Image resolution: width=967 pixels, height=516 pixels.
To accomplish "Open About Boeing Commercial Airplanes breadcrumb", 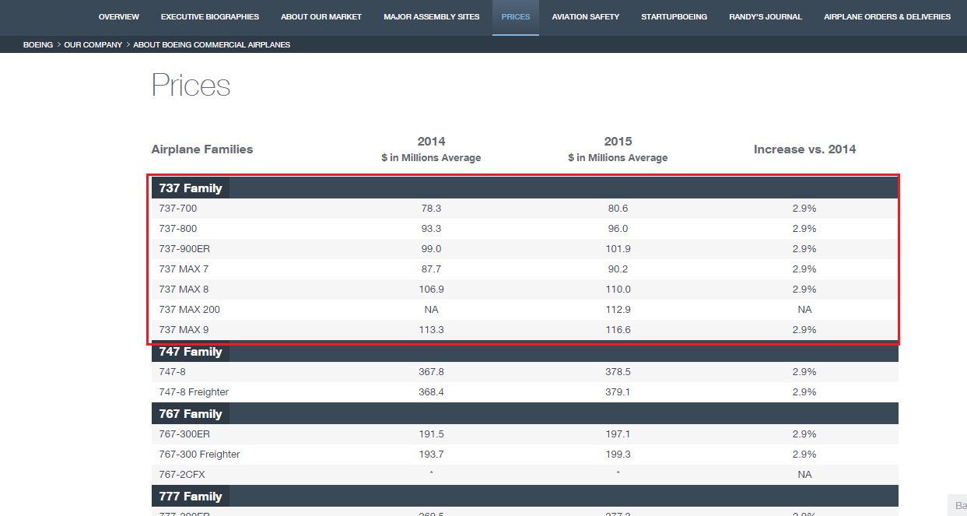I will pos(212,45).
